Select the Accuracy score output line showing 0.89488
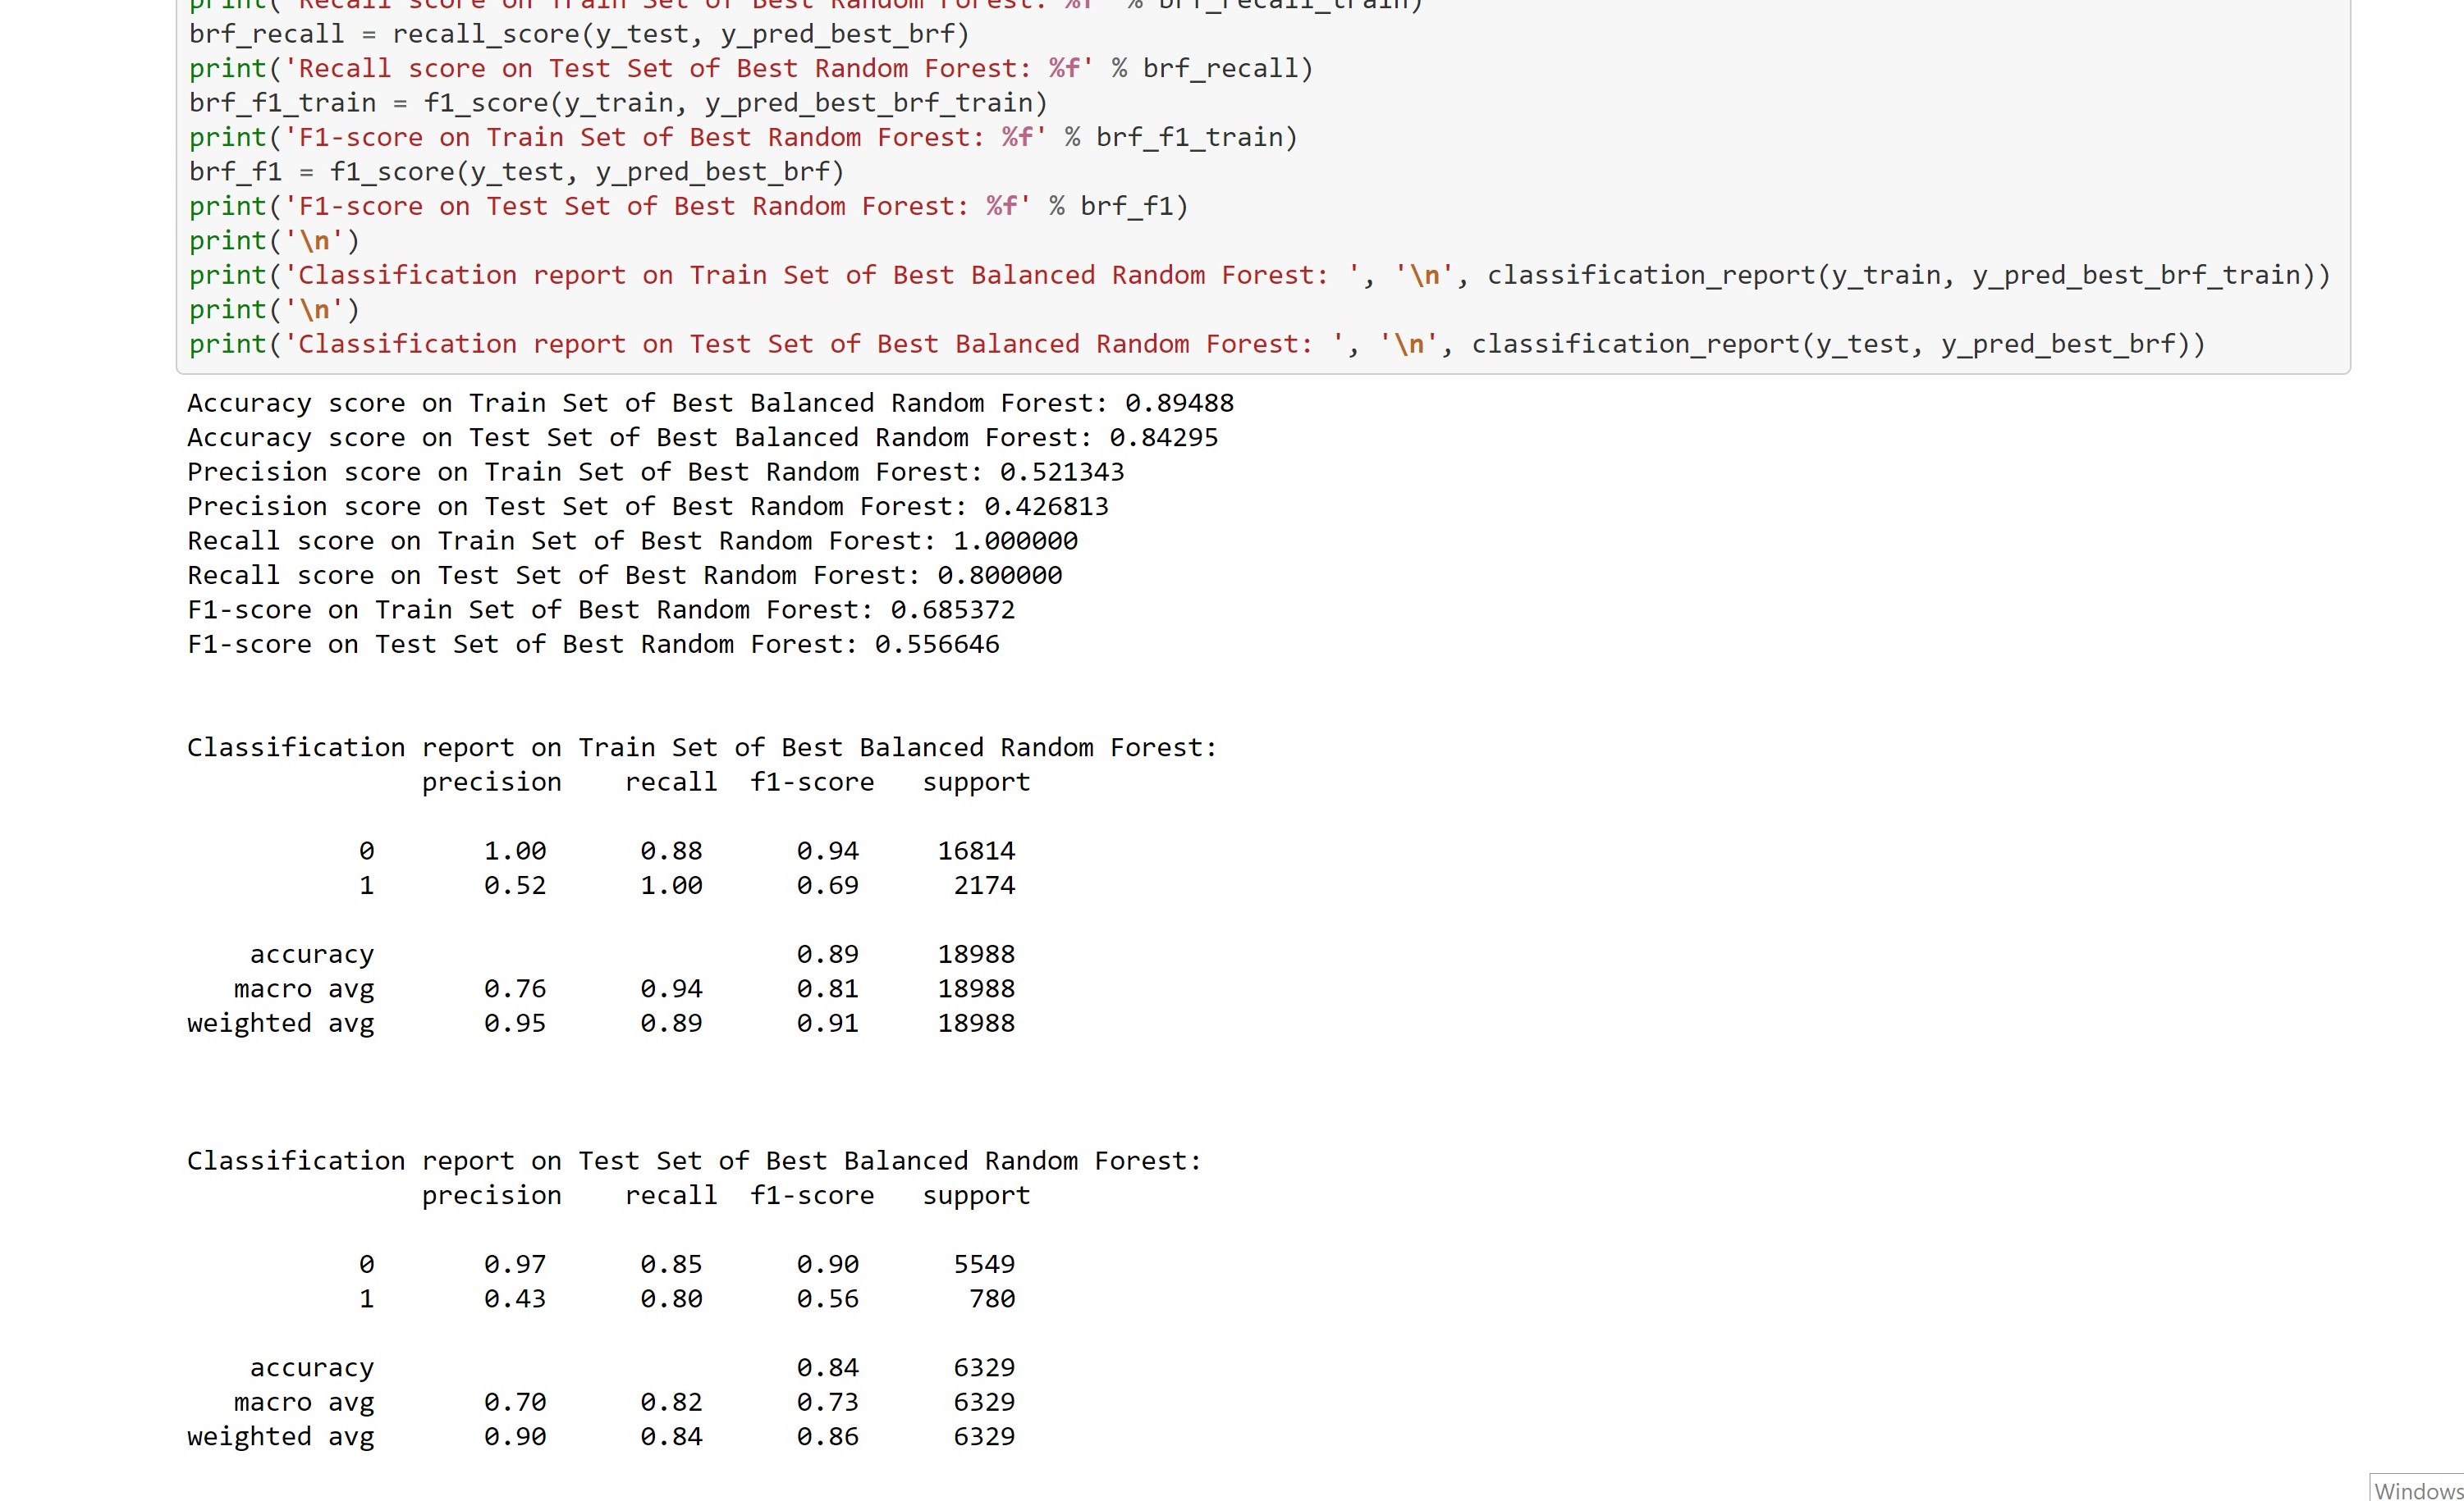 tap(710, 402)
